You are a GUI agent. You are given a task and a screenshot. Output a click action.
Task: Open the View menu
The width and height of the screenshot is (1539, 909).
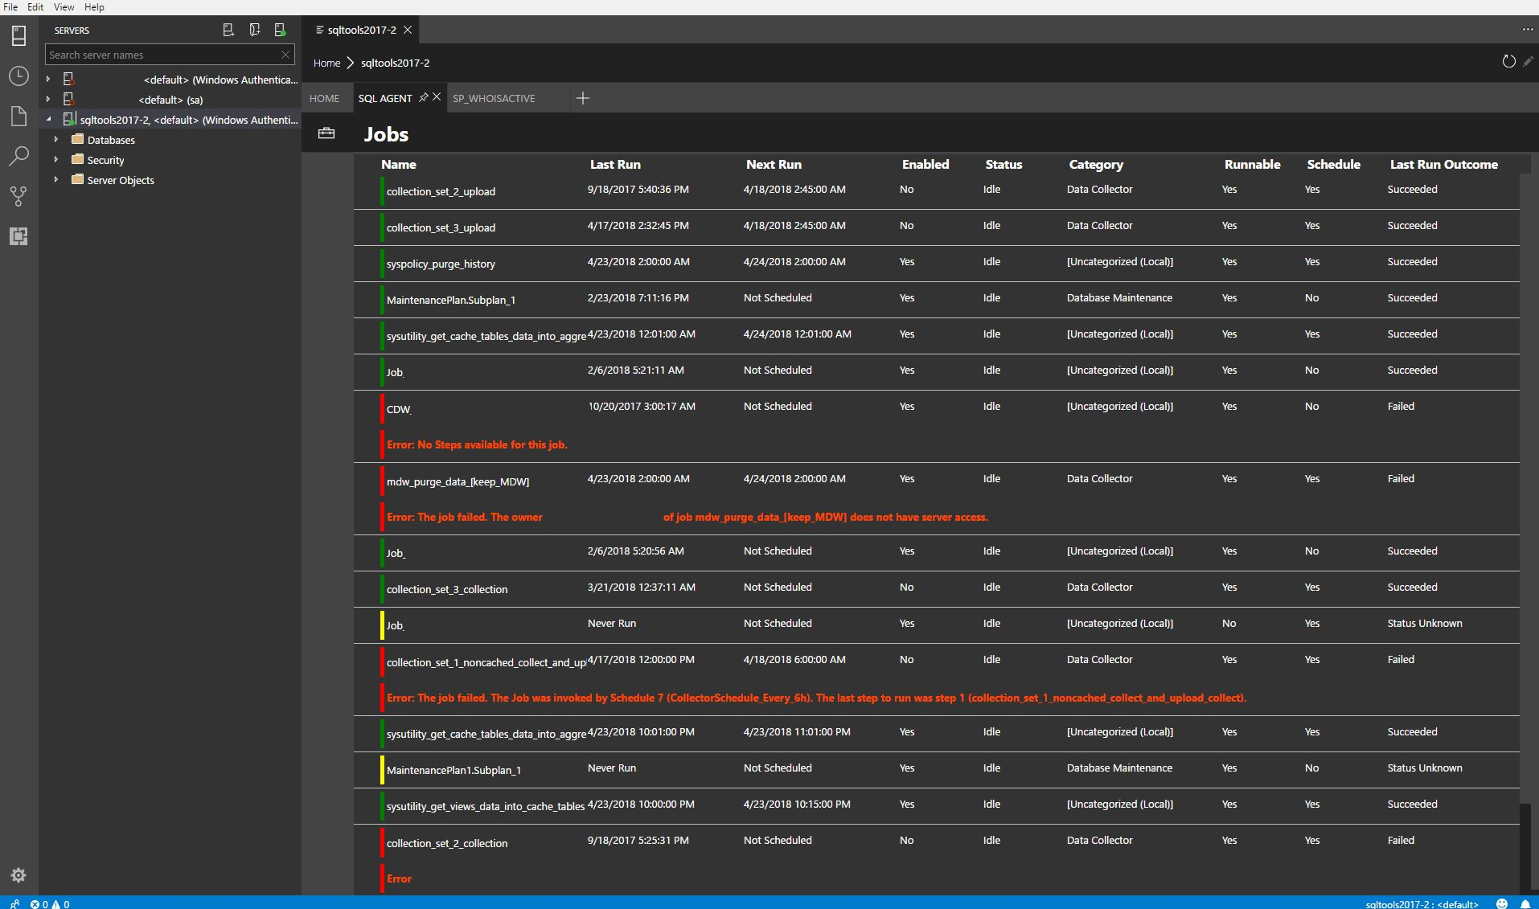point(64,7)
